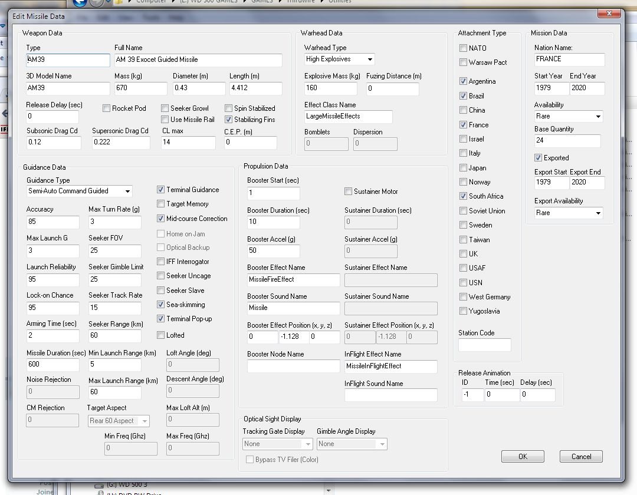This screenshot has width=637, height=495.
Task: Uncheck Stabilizing Fins checkbox
Action: click(228, 119)
